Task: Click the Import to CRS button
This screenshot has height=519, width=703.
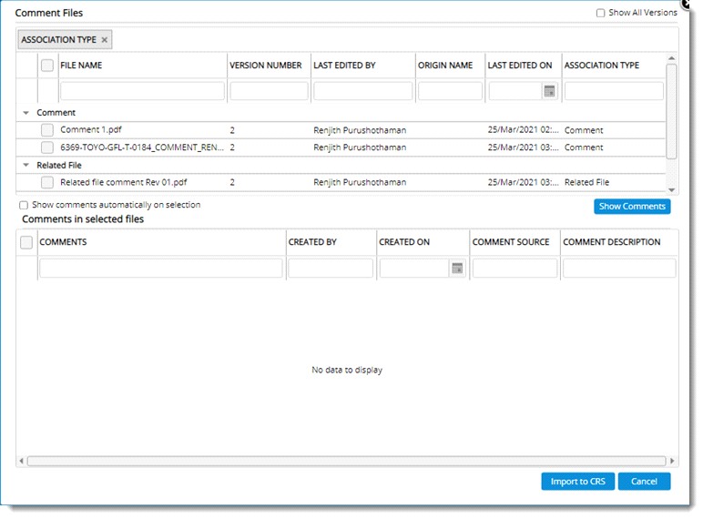Action: tap(577, 482)
